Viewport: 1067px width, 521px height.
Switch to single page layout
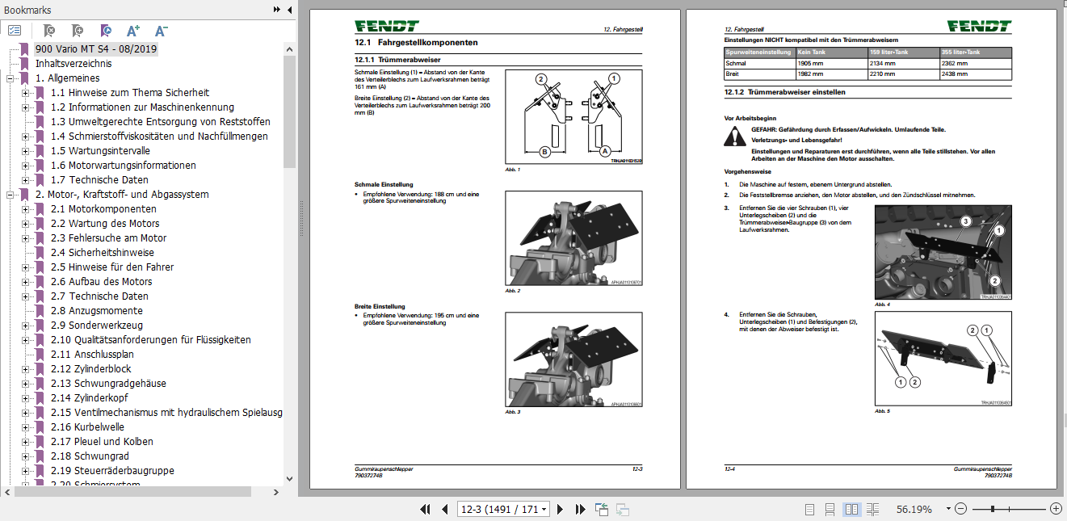(810, 509)
